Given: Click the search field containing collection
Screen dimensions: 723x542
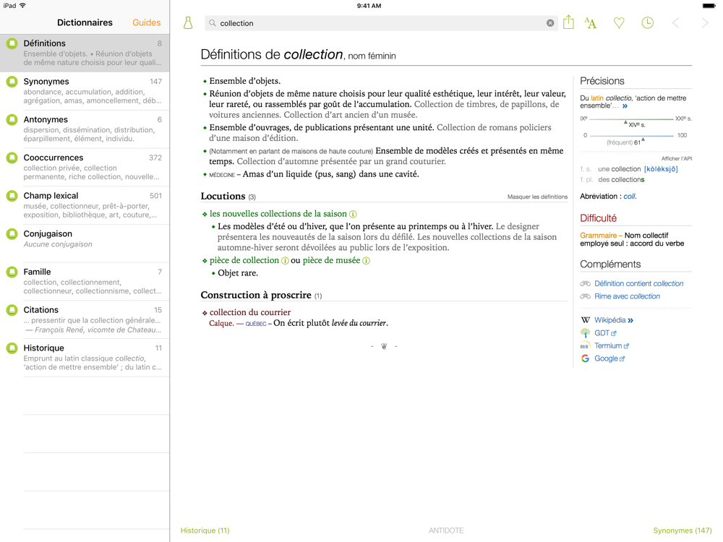Looking at the screenshot, I should pyautogui.click(x=381, y=23).
